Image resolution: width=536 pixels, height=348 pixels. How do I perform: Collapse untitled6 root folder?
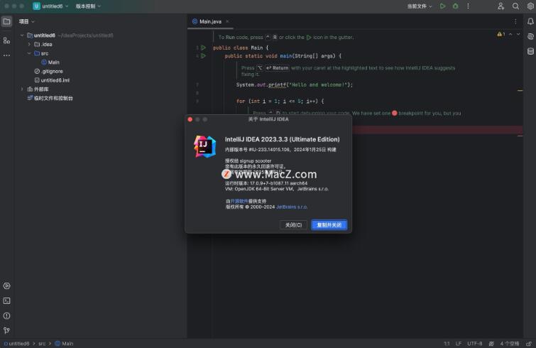[22, 36]
